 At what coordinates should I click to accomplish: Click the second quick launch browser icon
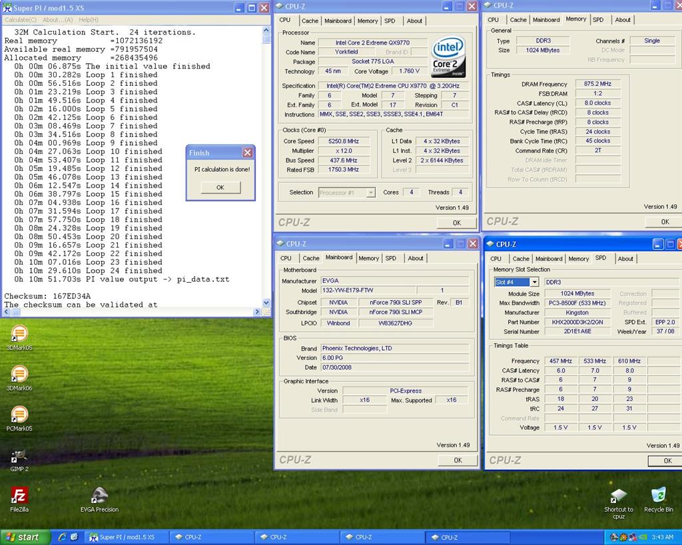[x=74, y=537]
